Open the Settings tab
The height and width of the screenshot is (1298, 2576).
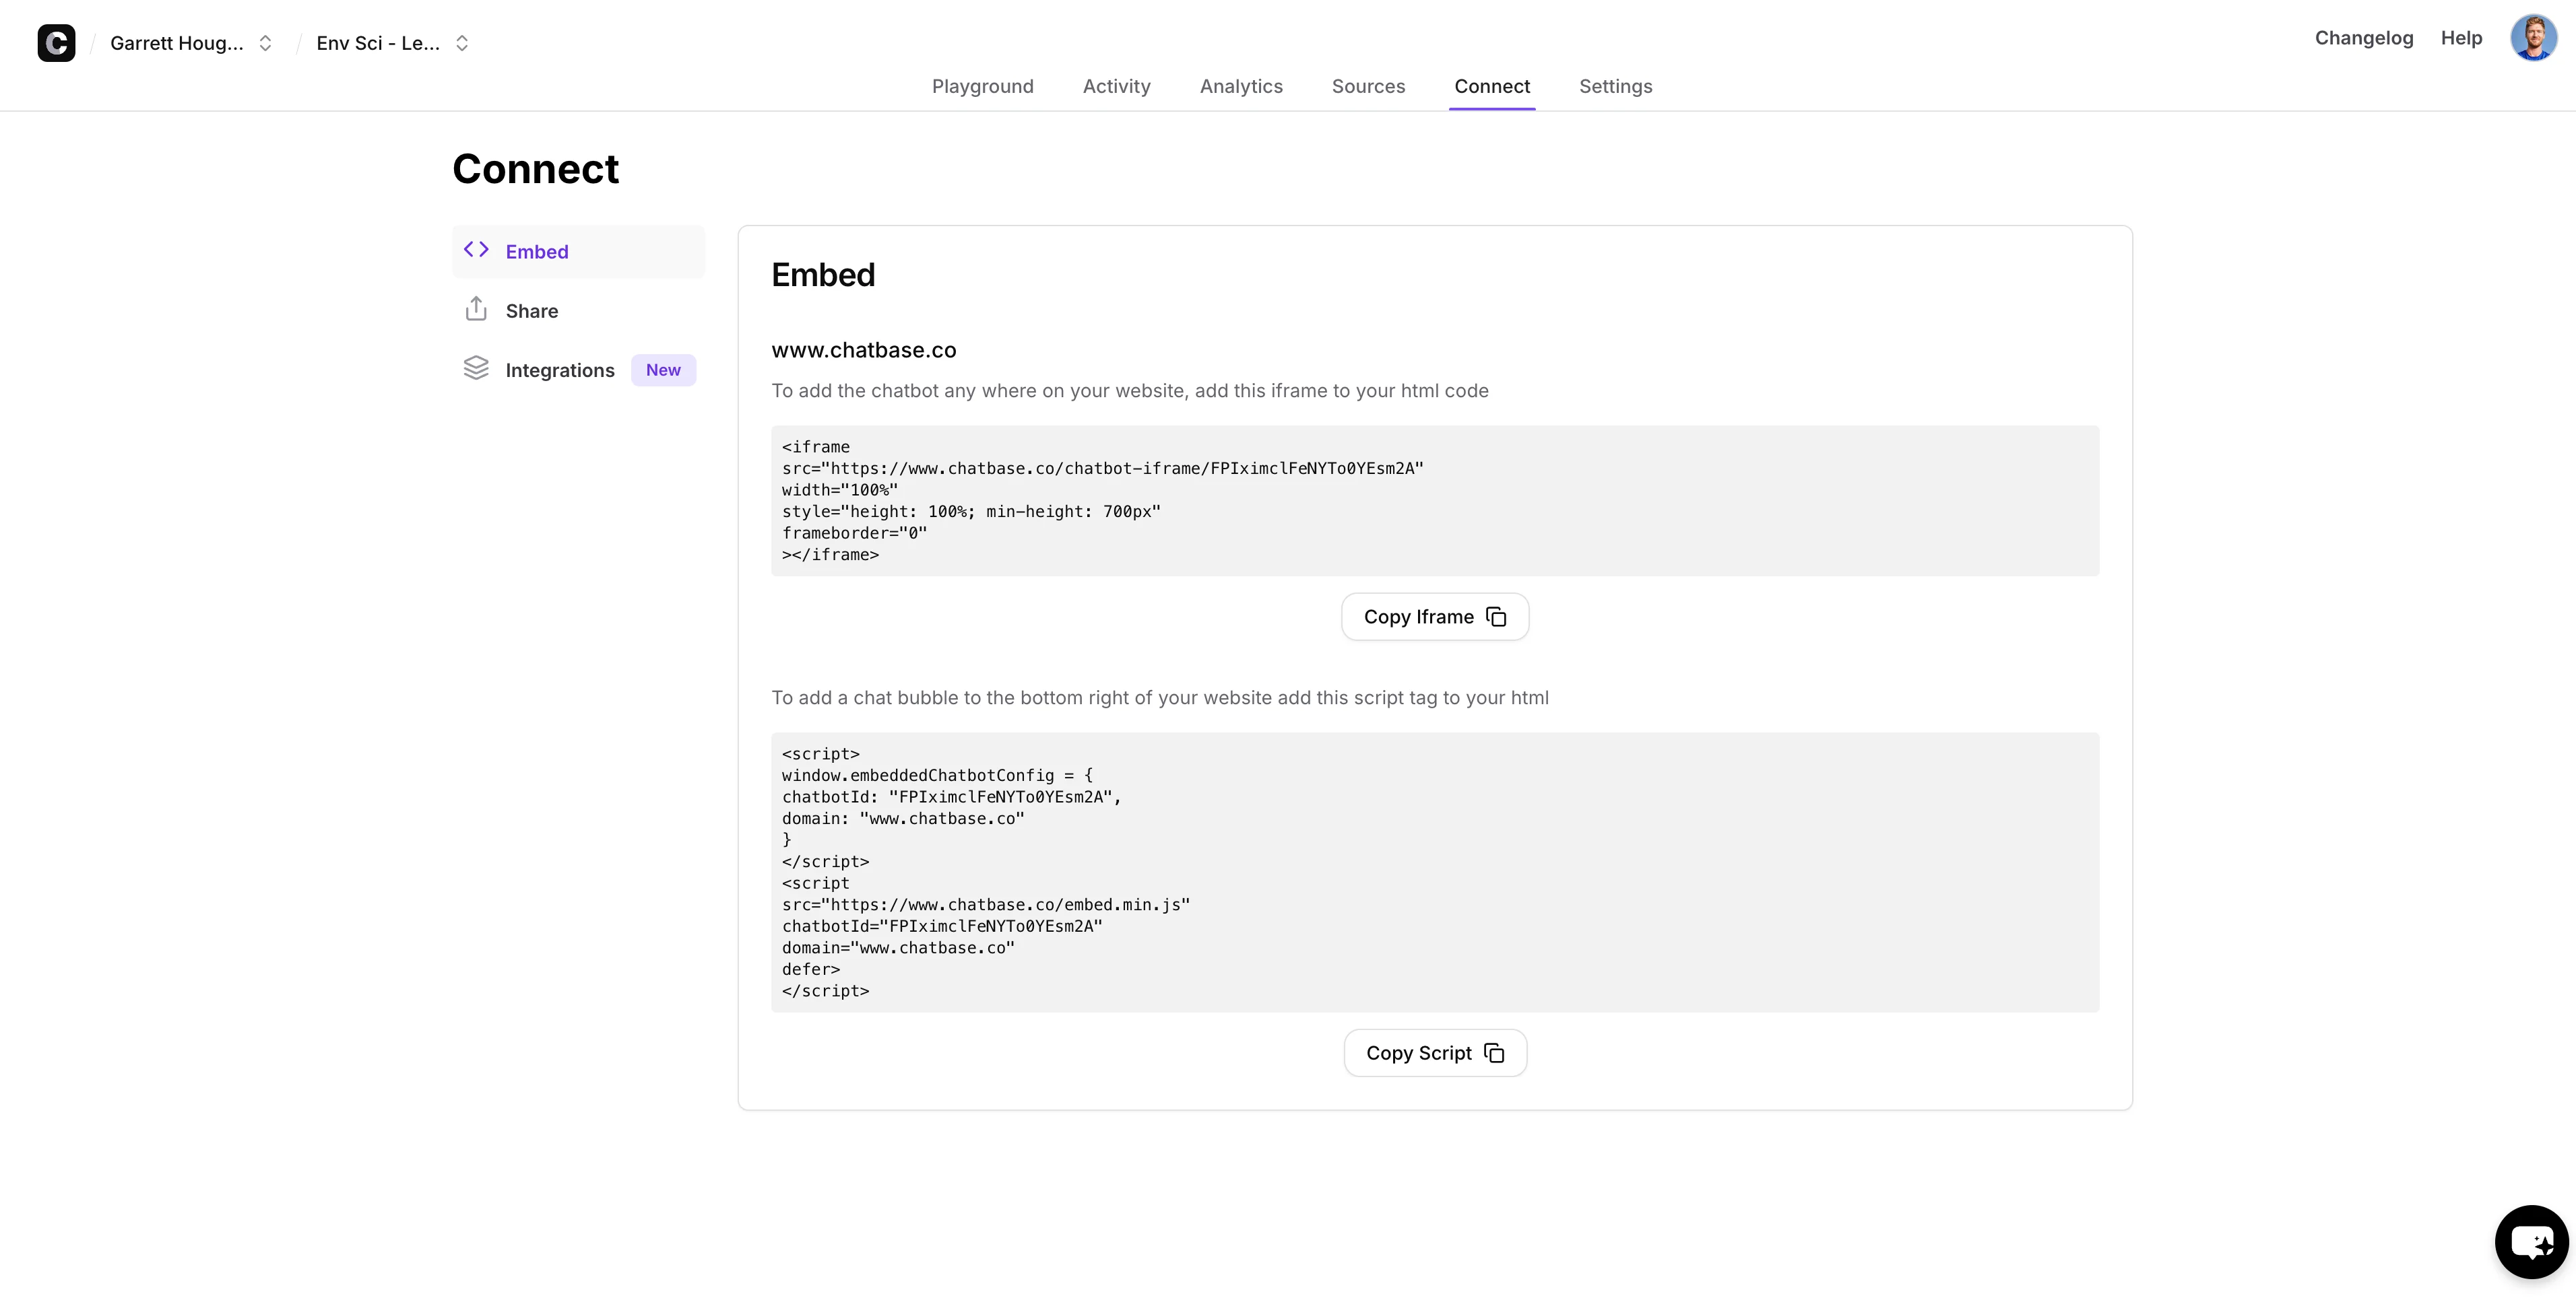pyautogui.click(x=1615, y=86)
